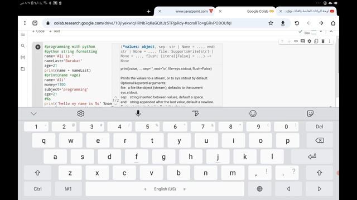The height and width of the screenshot is (200, 357).
Task: Go back in browser history
Action: click(308, 23)
